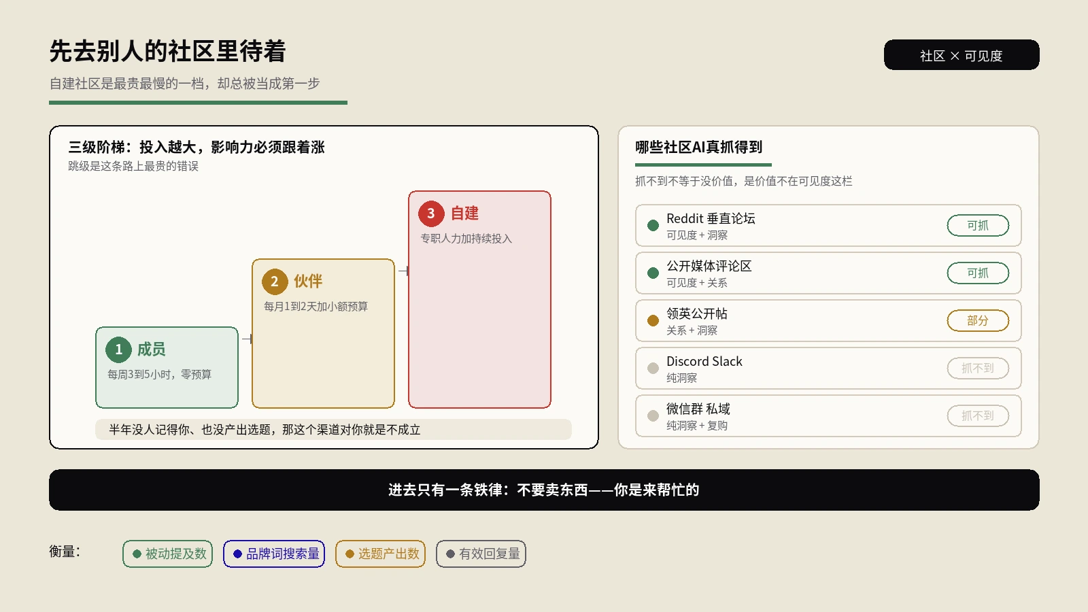Image resolution: width=1088 pixels, height=612 pixels.
Task: Click the black banner 进去只有一条铁律
Action: tap(544, 490)
